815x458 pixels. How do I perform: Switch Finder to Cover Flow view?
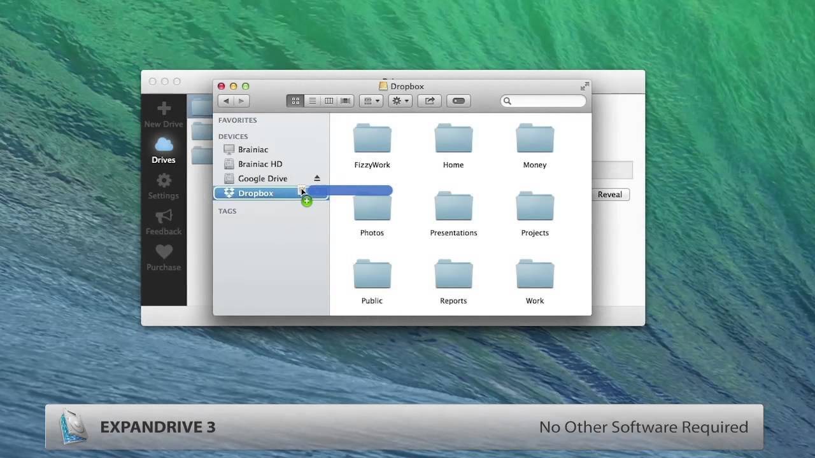tap(345, 101)
